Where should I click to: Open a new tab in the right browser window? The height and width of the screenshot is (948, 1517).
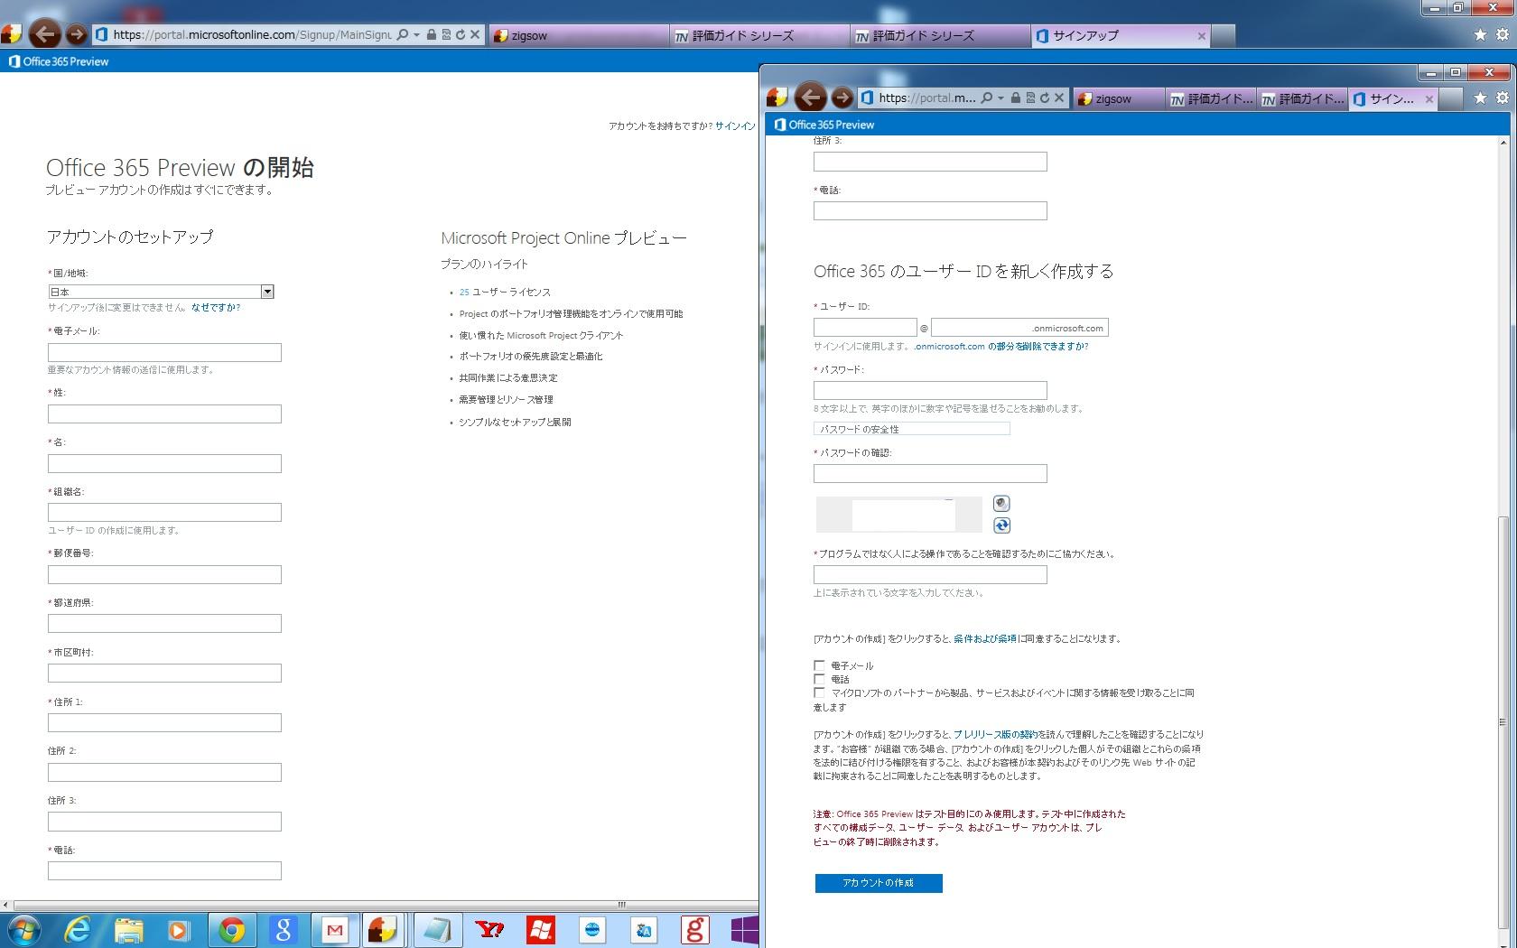click(1450, 98)
